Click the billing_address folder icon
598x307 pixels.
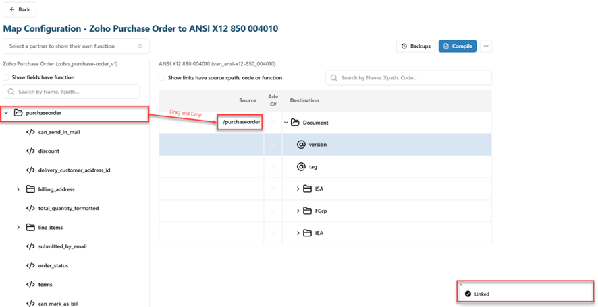click(30, 189)
